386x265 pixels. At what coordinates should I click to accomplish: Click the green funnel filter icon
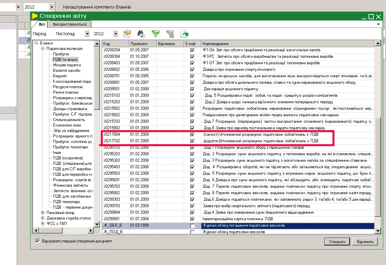coord(156,34)
